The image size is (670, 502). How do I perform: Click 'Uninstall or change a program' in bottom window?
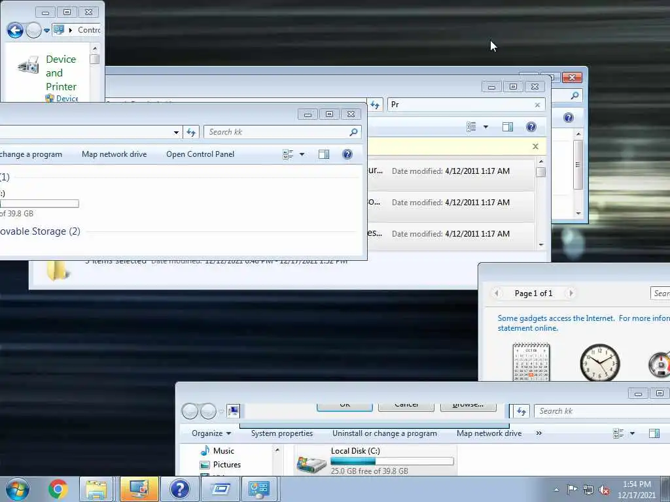point(385,433)
